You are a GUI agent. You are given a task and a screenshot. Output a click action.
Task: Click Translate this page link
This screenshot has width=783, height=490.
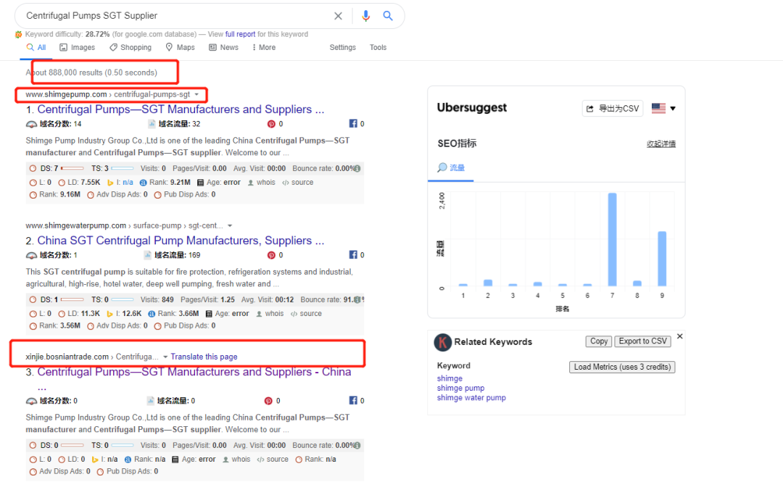click(x=204, y=357)
